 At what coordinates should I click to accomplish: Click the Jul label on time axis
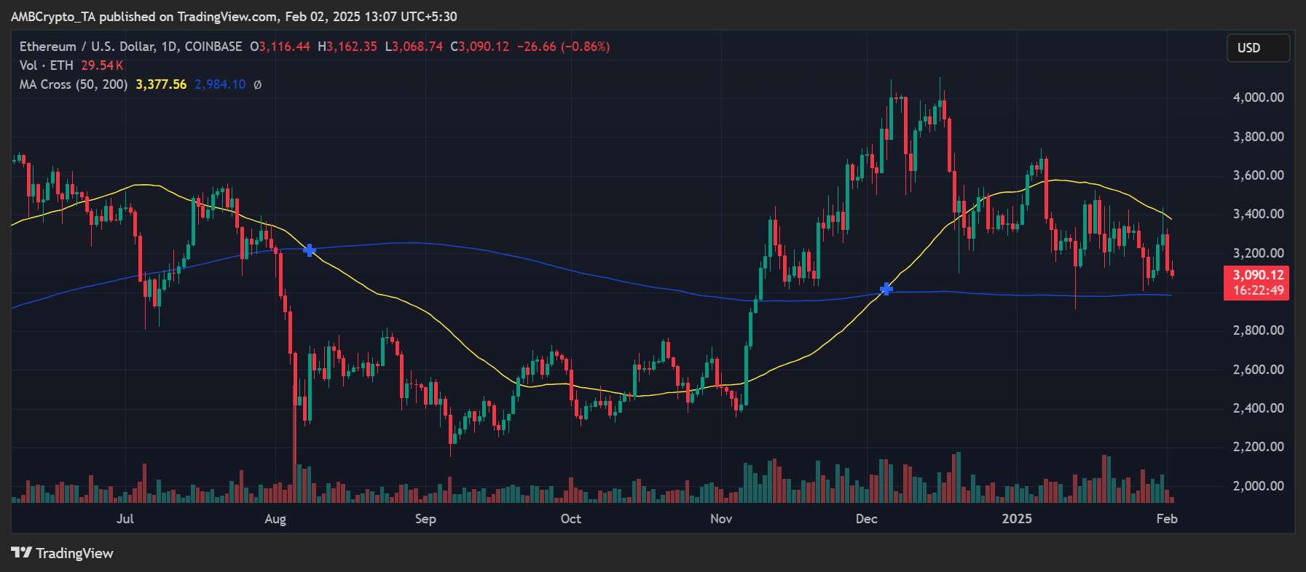pyautogui.click(x=125, y=519)
